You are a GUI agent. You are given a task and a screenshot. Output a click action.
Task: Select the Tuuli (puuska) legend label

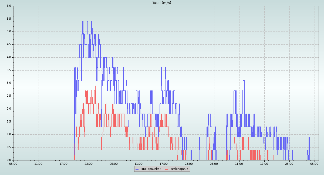(x=150, y=169)
